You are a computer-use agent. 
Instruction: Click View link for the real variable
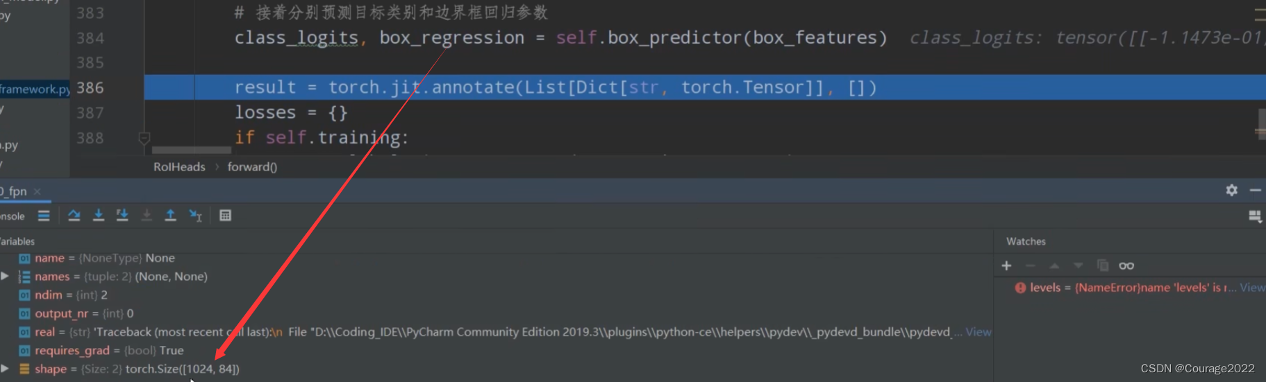pyautogui.click(x=978, y=332)
